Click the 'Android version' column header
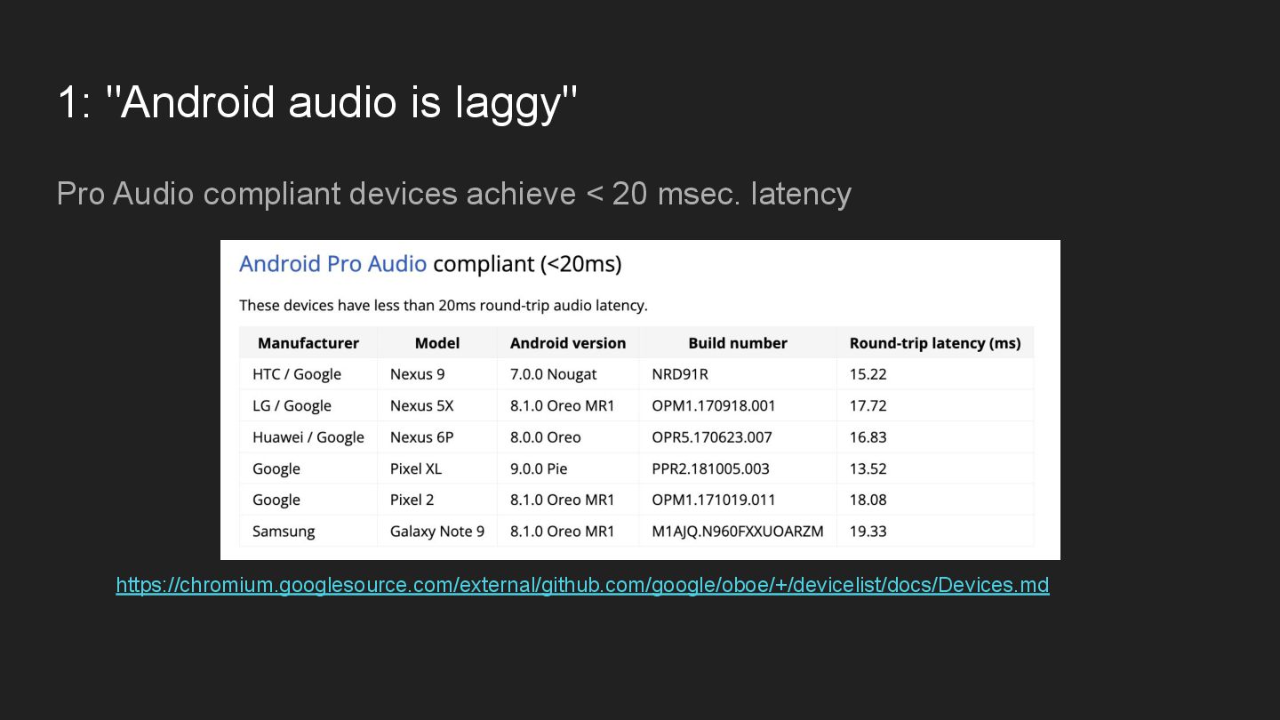This screenshot has width=1280, height=720. click(x=568, y=343)
